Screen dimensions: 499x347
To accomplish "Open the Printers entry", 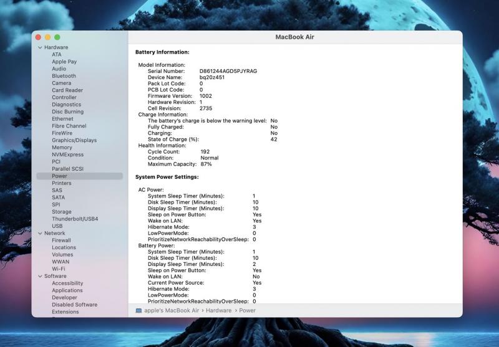I will [62, 183].
